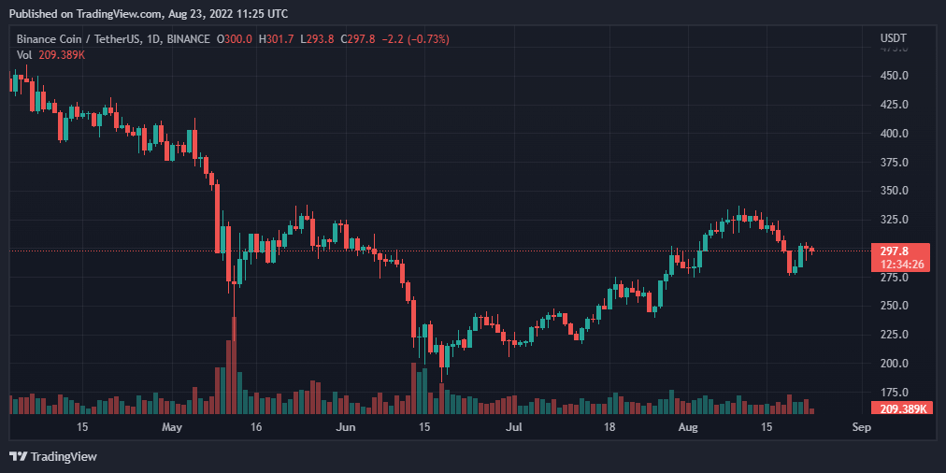Click the 'Aug' time axis label

[688, 428]
